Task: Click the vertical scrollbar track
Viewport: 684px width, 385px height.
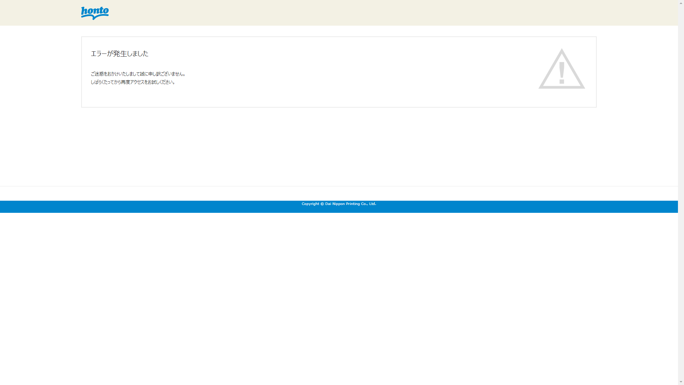Action: click(x=681, y=192)
